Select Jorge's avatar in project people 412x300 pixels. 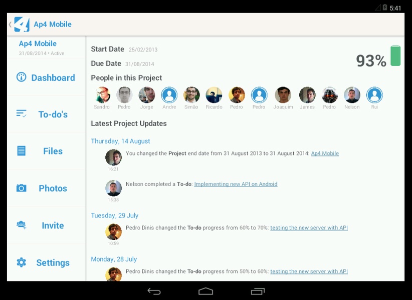[147, 95]
